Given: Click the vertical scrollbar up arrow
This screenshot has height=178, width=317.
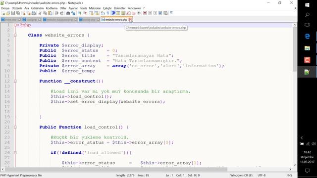Looking at the screenshot, I should [295, 25].
